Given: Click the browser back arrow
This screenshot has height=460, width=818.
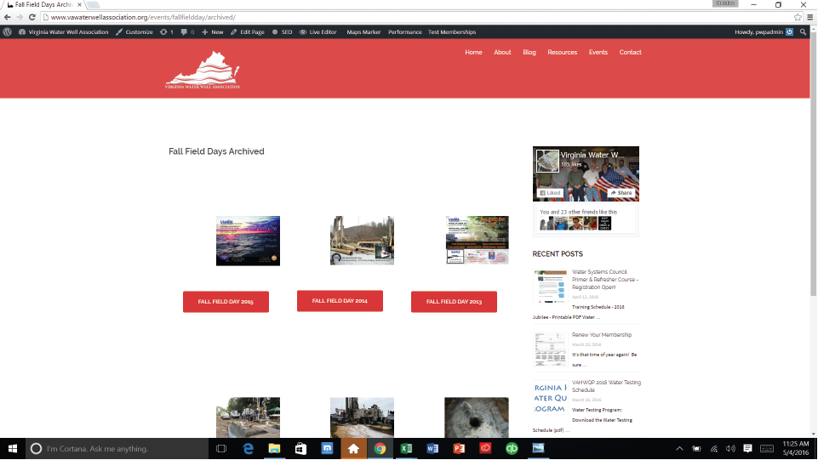Looking at the screenshot, I should tap(8, 17).
